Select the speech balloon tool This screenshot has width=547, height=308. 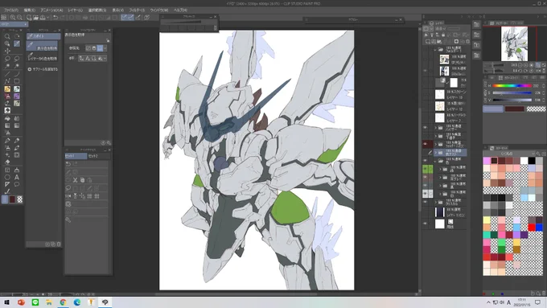16,184
